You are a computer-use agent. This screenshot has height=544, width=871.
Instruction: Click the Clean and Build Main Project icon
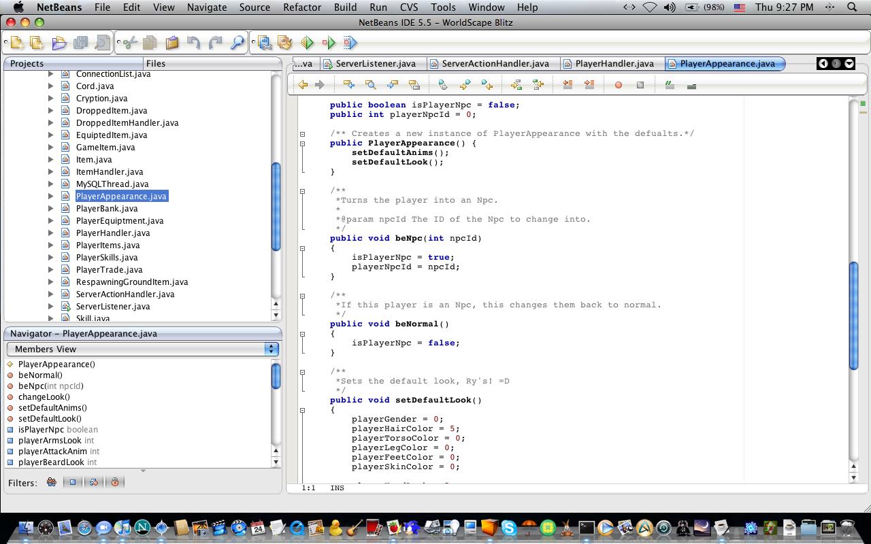tap(285, 43)
